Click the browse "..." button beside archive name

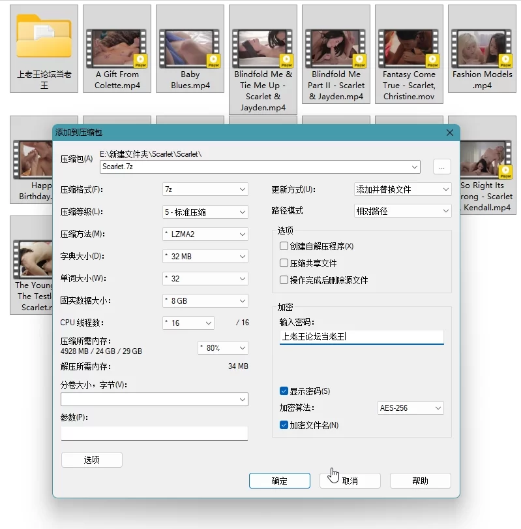(441, 167)
